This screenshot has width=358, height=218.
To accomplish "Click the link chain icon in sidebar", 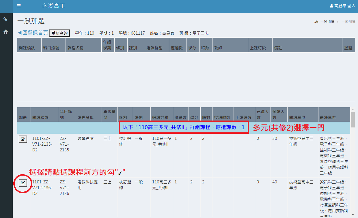I will click(x=5, y=19).
